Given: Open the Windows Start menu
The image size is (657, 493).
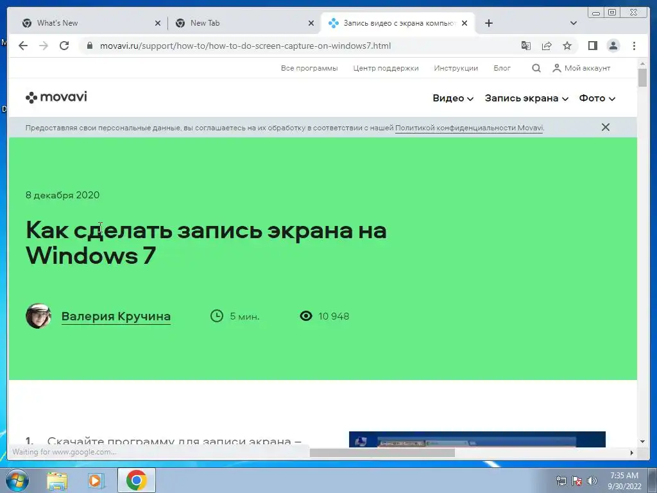Looking at the screenshot, I should 17,480.
